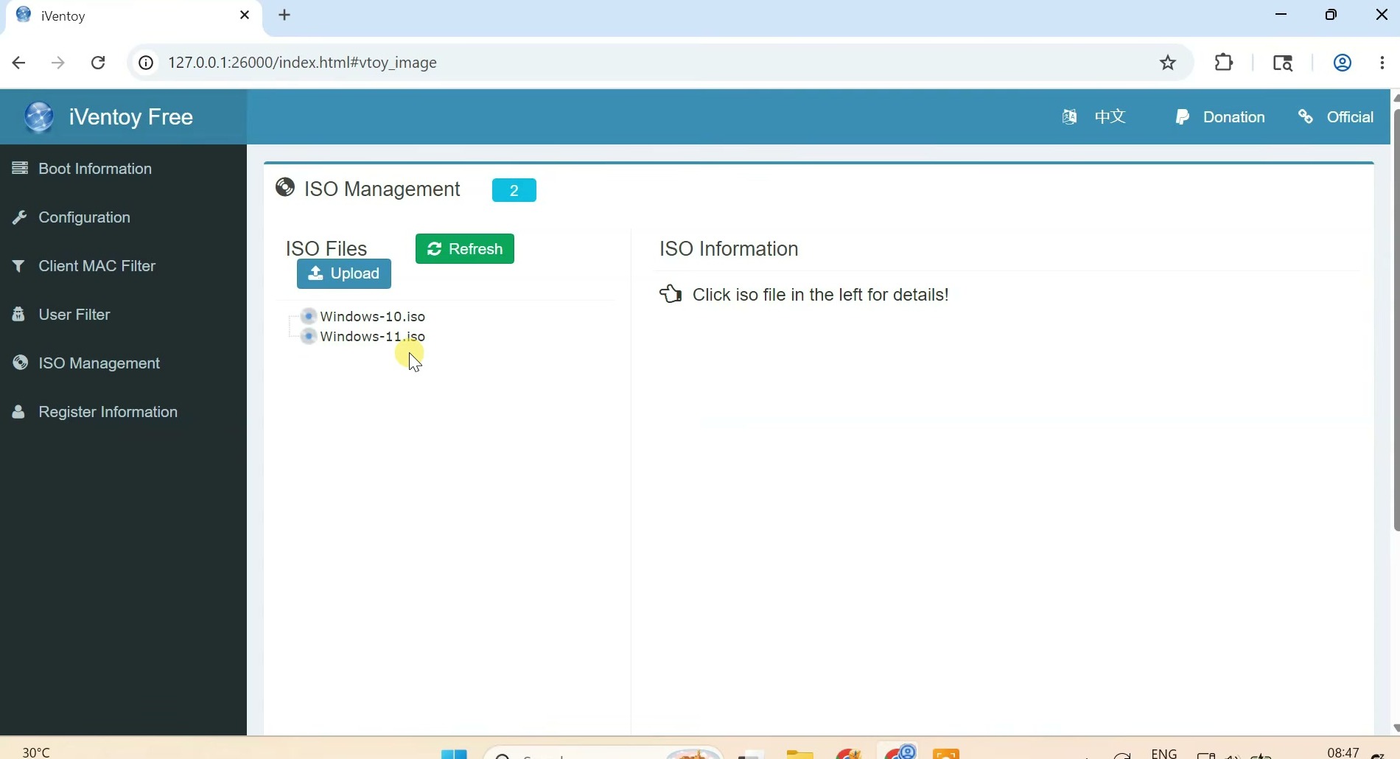Click the page vertical scrollbar

tap(1396, 319)
